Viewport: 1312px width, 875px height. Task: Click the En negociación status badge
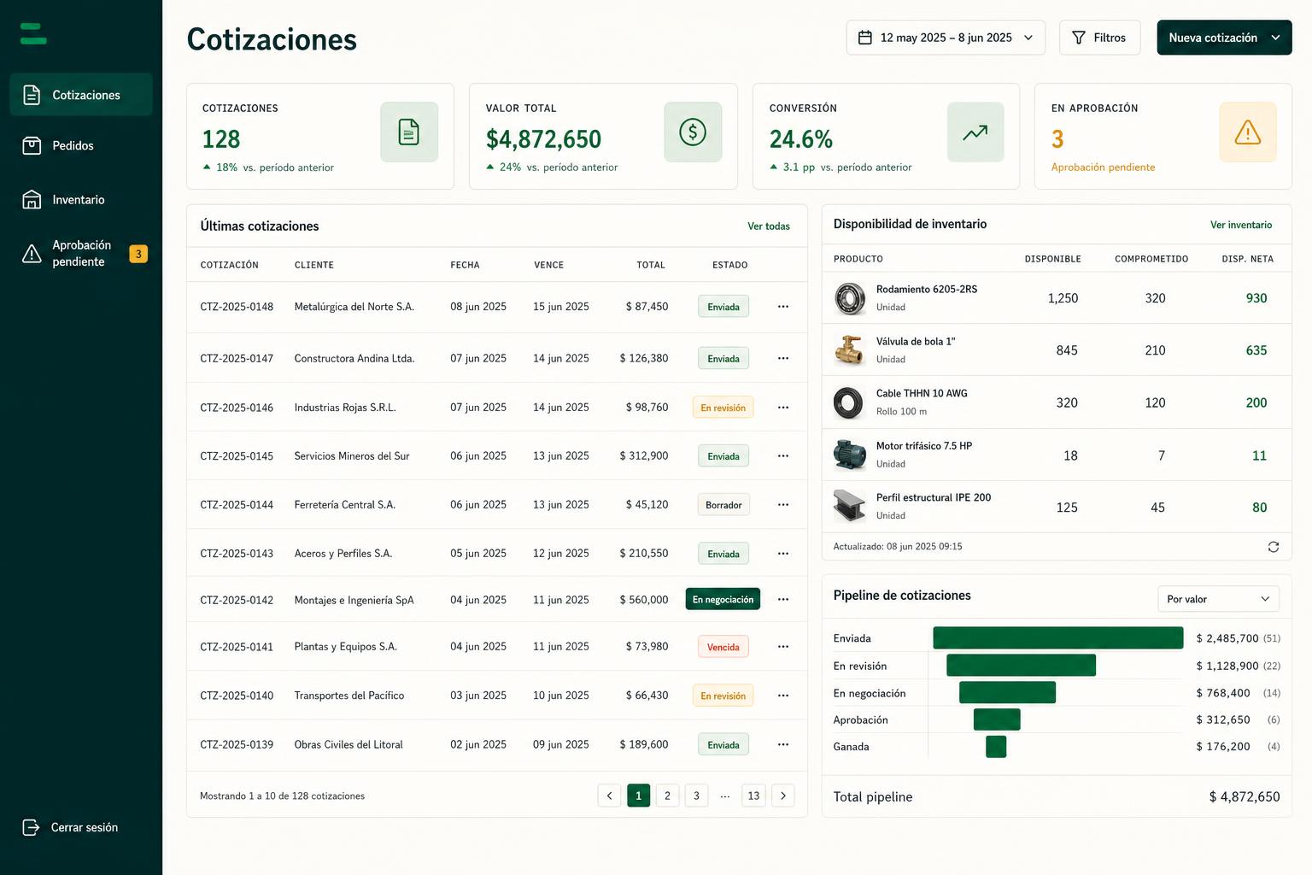723,600
